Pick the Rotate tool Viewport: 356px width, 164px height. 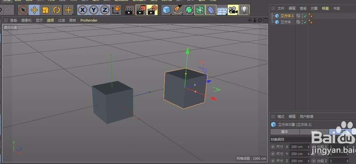(57, 10)
